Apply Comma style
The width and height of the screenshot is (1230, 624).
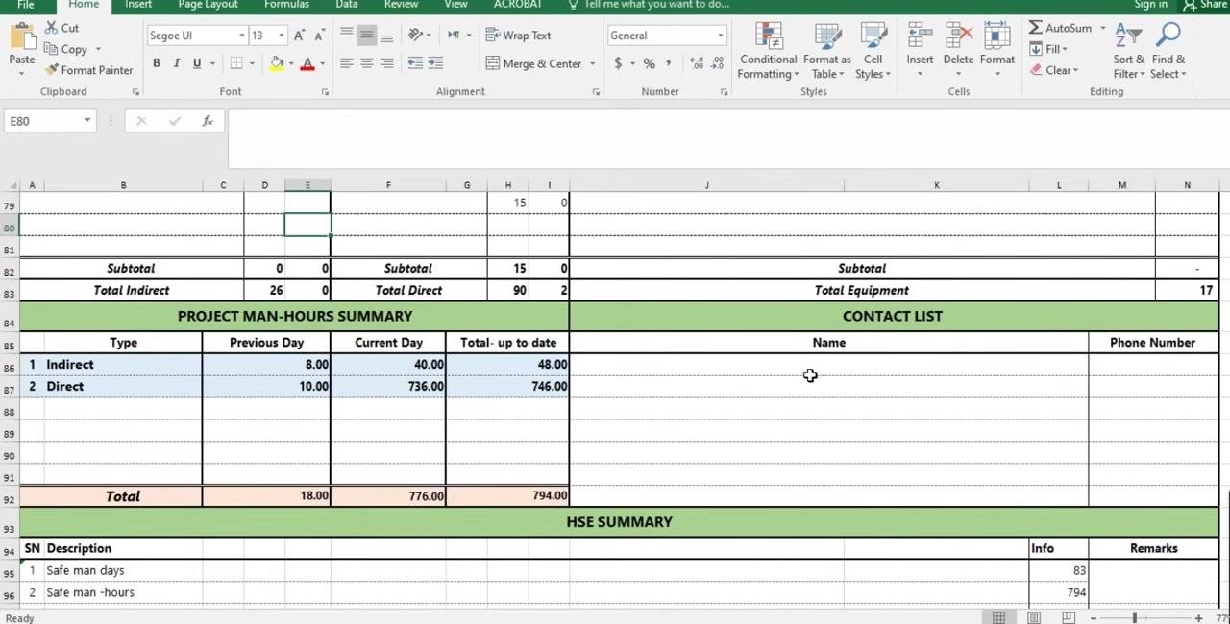coord(670,63)
